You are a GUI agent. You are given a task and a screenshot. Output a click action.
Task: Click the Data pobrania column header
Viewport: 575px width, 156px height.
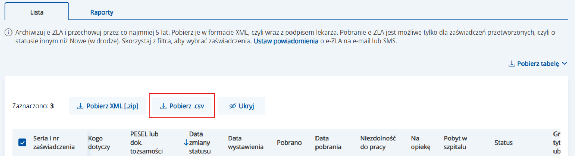point(328,143)
